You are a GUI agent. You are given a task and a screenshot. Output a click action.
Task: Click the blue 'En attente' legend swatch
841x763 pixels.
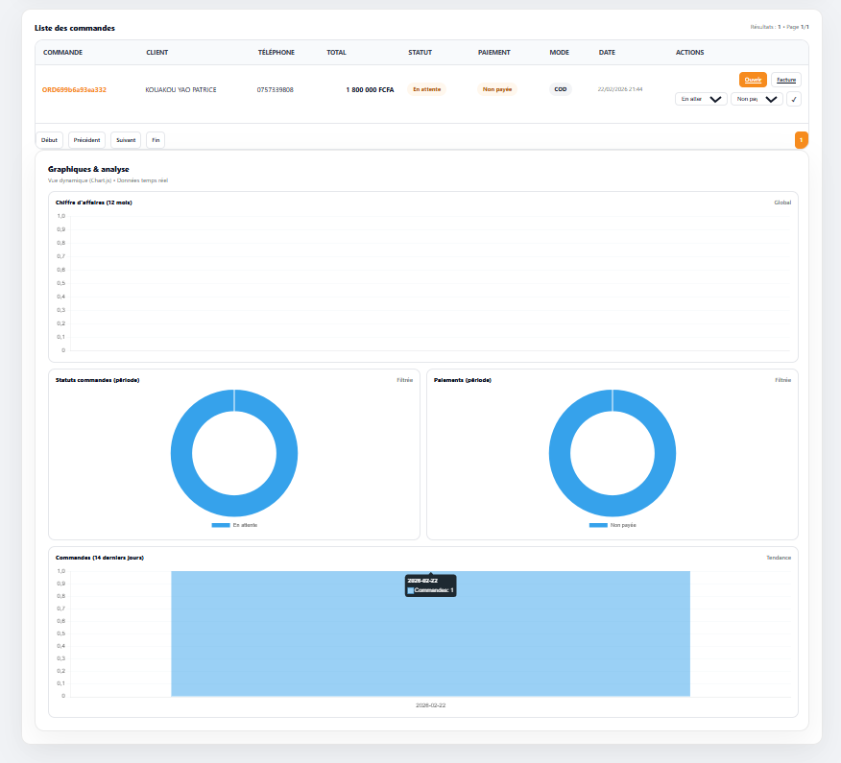(221, 526)
